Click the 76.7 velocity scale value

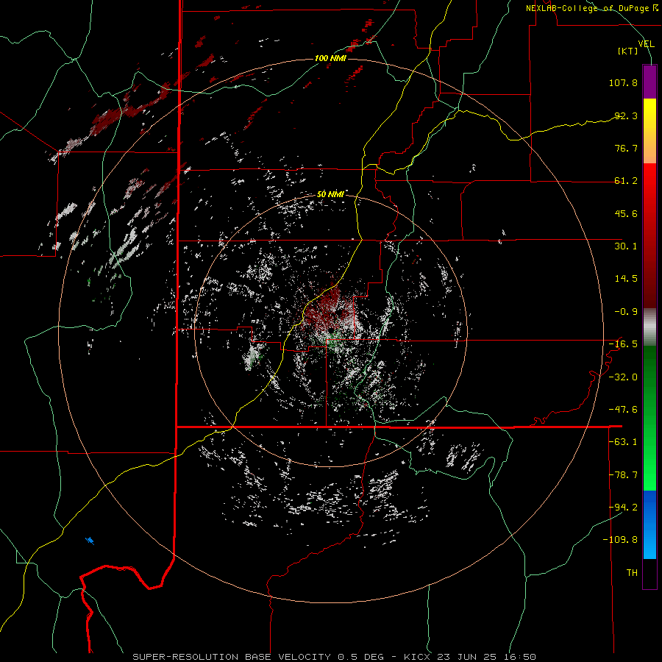pyautogui.click(x=626, y=148)
